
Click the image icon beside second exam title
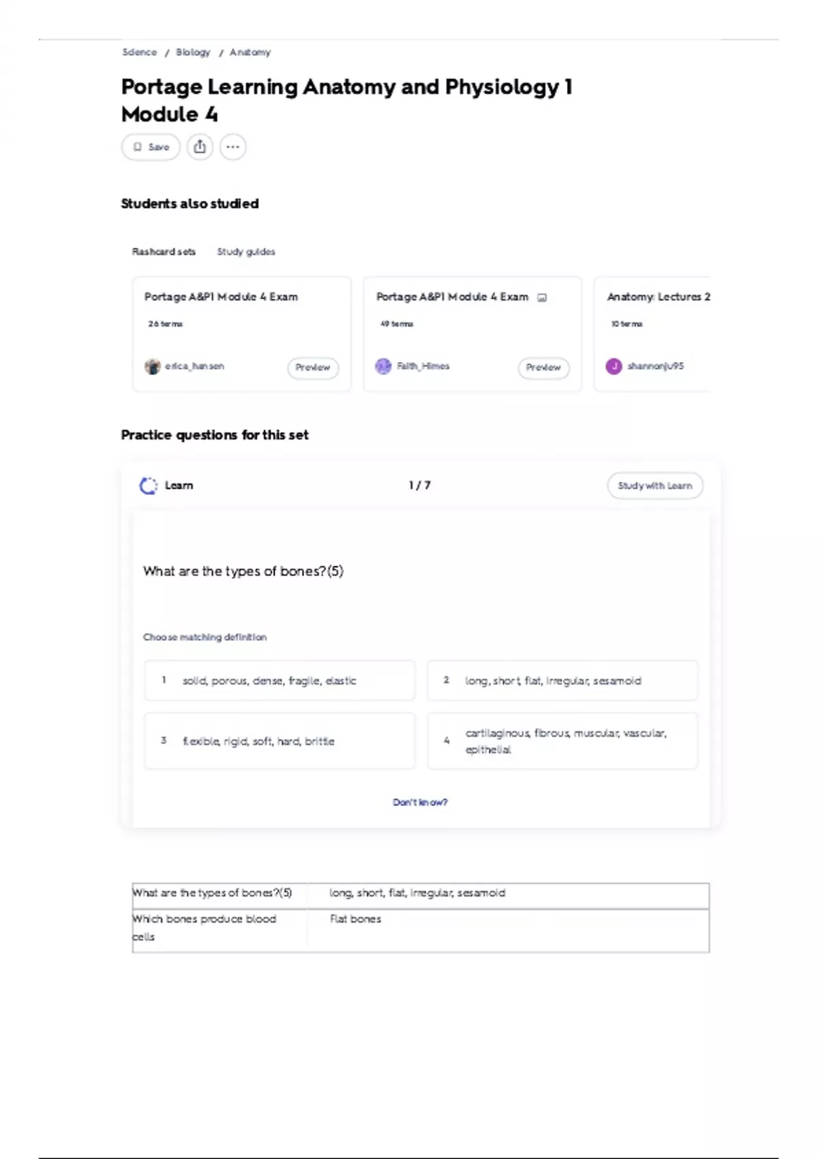tap(542, 297)
